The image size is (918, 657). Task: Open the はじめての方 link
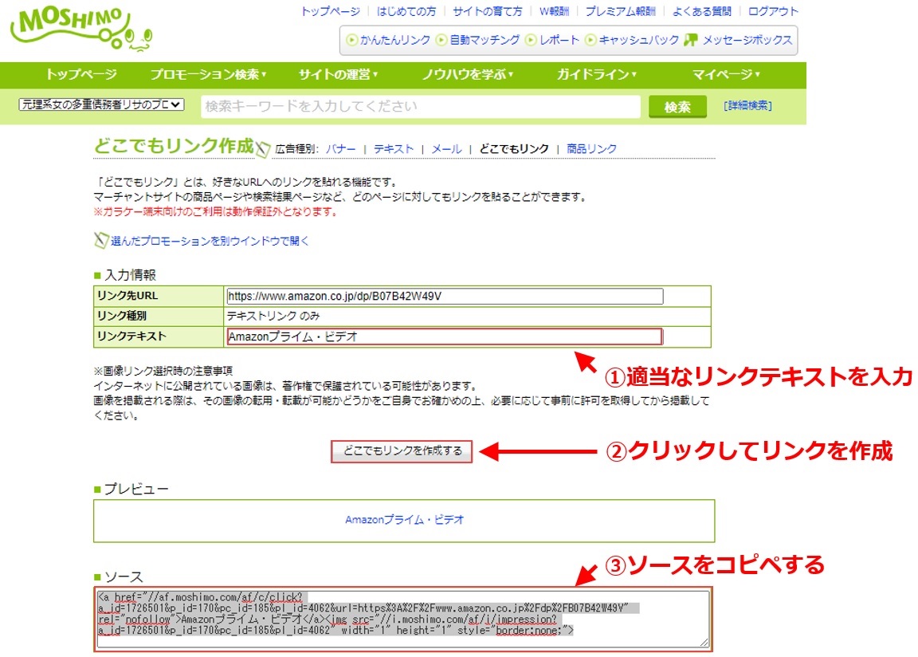pyautogui.click(x=406, y=11)
